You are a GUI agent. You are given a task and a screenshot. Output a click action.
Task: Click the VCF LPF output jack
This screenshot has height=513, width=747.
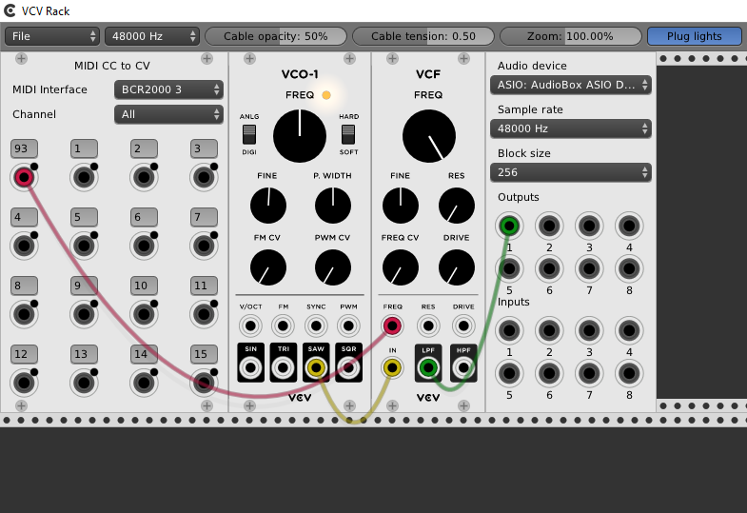[x=428, y=368]
